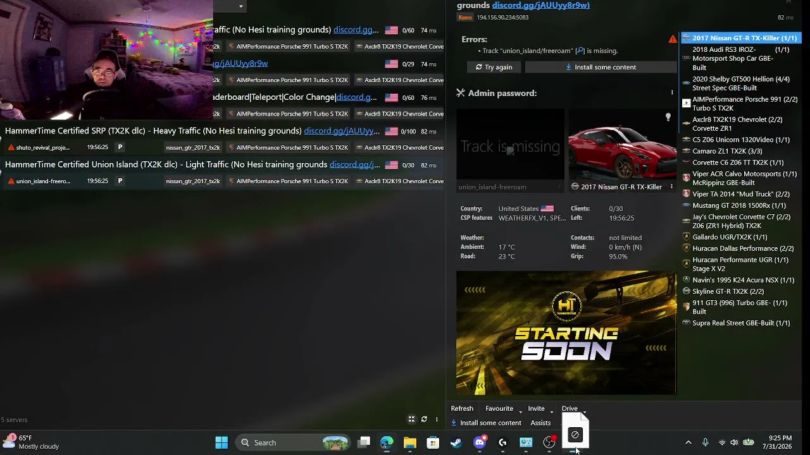Viewport: 810px width, 455px height.
Task: Select Navin's 1995 K24 Acura NSX
Action: 741,280
